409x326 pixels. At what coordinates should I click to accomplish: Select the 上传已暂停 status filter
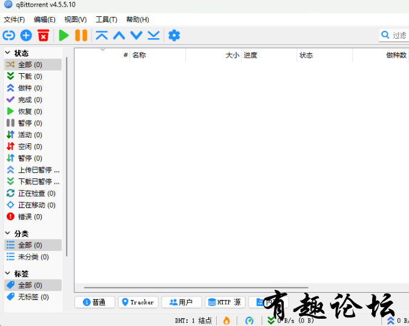[x=33, y=170]
